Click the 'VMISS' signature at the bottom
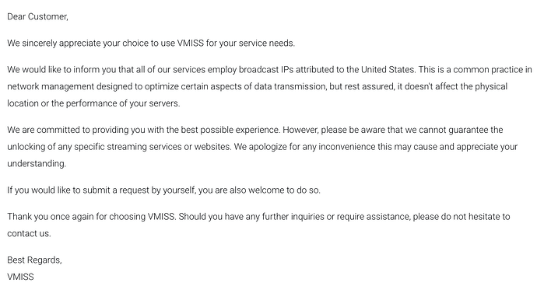This screenshot has width=537, height=286. click(x=20, y=277)
